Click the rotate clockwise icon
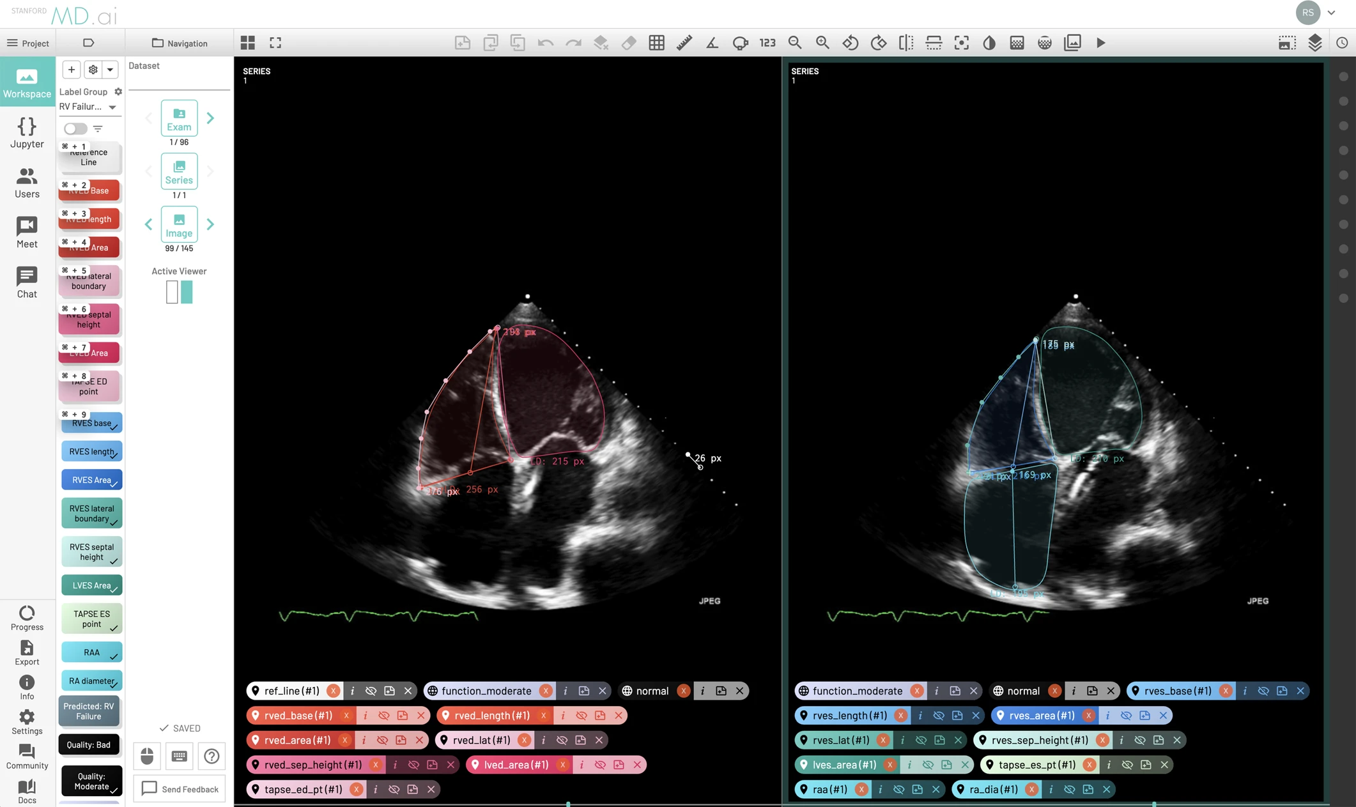Viewport: 1356px width, 807px height. [x=878, y=43]
